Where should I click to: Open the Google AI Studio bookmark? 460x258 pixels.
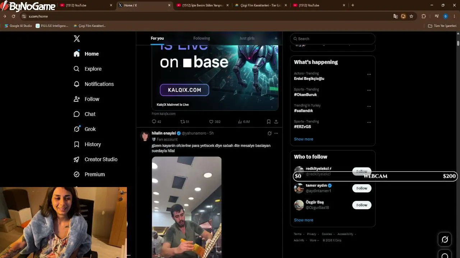[18, 26]
